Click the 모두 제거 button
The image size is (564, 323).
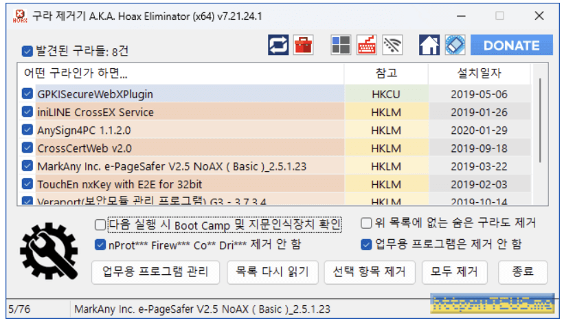coord(454,272)
